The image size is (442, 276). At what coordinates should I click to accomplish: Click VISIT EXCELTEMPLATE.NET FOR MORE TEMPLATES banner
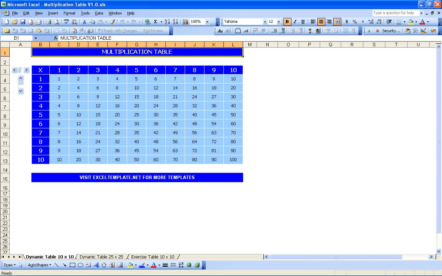tap(137, 177)
